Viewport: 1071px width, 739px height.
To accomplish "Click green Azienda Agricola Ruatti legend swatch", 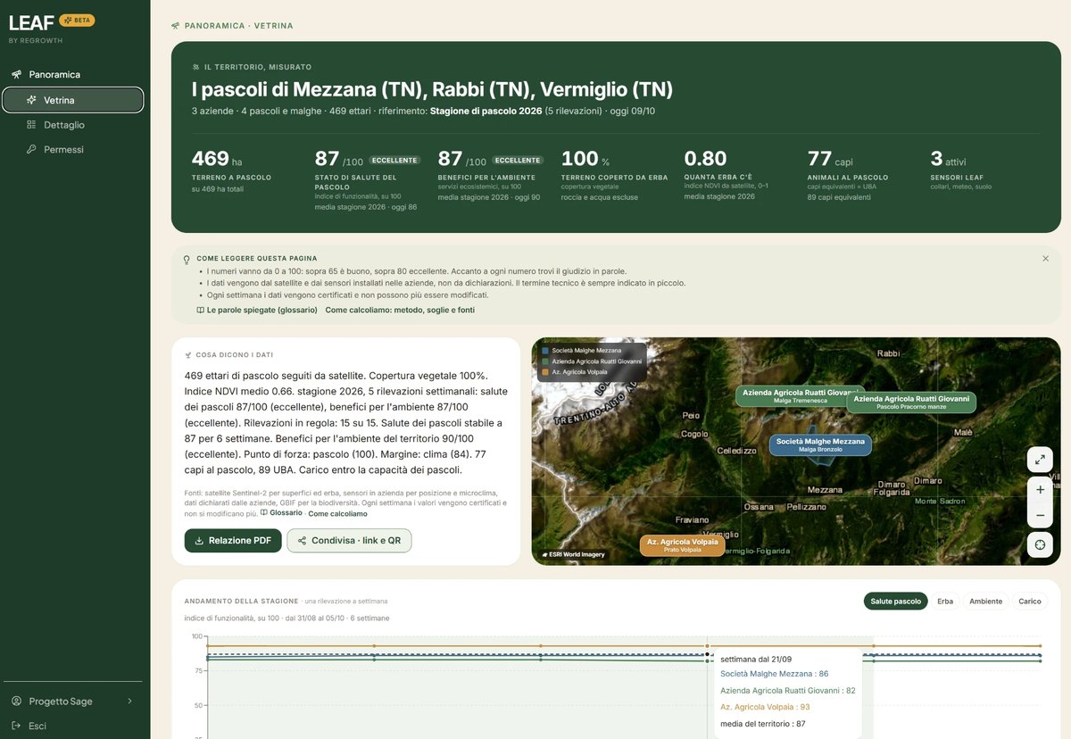I will [545, 361].
